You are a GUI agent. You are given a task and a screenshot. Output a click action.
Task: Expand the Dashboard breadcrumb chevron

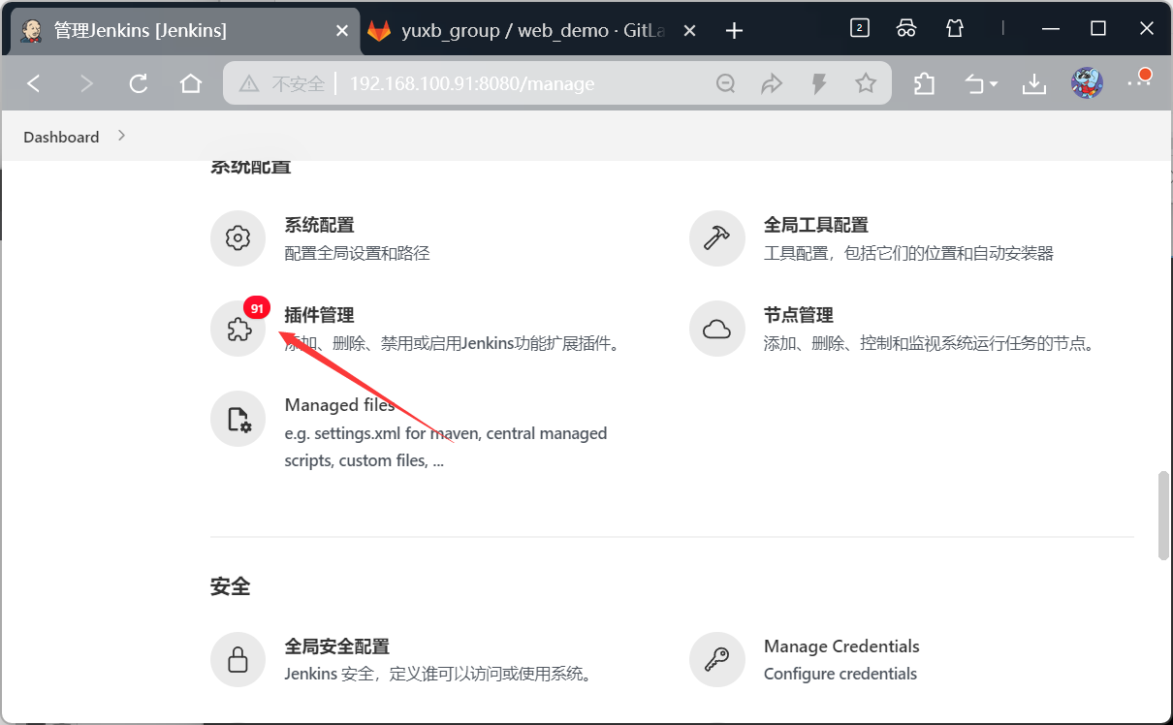tap(121, 136)
